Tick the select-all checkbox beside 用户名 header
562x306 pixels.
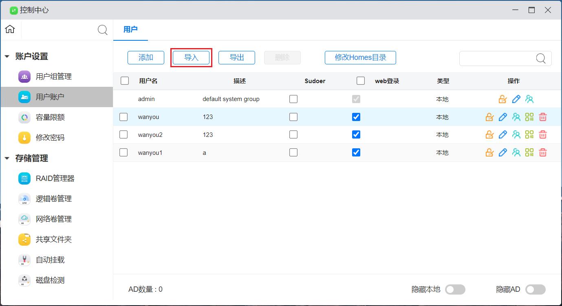(125, 81)
